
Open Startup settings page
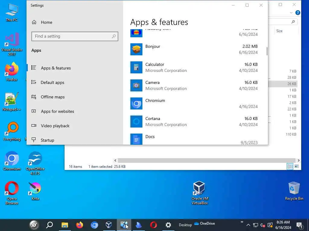click(43, 140)
